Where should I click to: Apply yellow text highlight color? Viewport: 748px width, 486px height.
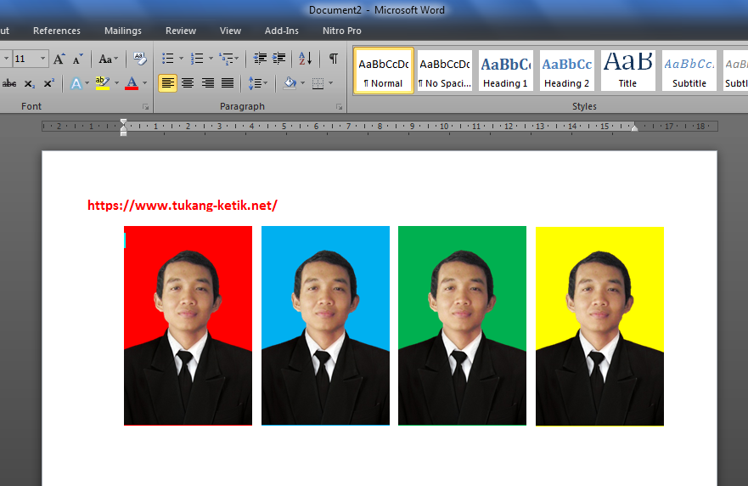click(102, 83)
